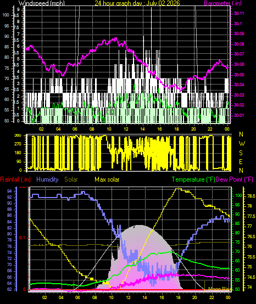The width and height of the screenshot is (256, 304).
Task: Click the 94 humidity scale value
Action: (x=9, y=191)
